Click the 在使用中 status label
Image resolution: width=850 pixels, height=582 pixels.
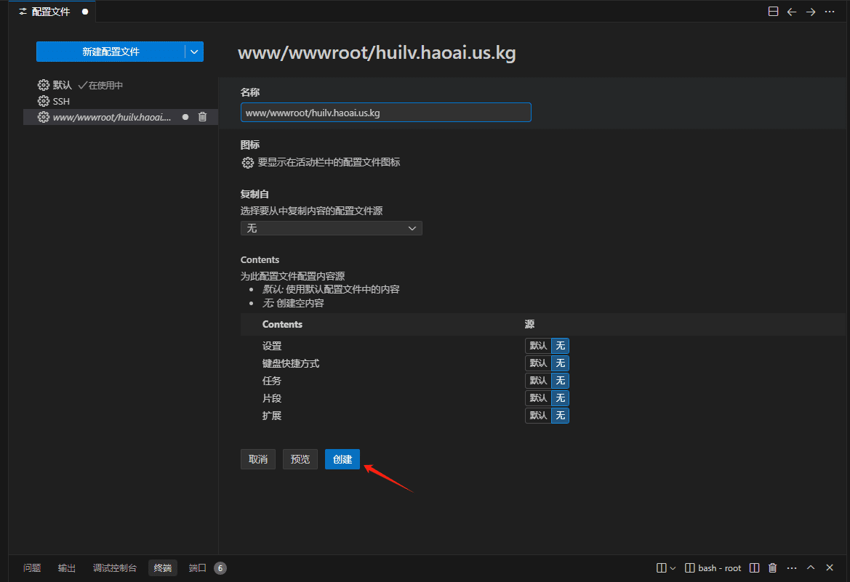tap(105, 85)
